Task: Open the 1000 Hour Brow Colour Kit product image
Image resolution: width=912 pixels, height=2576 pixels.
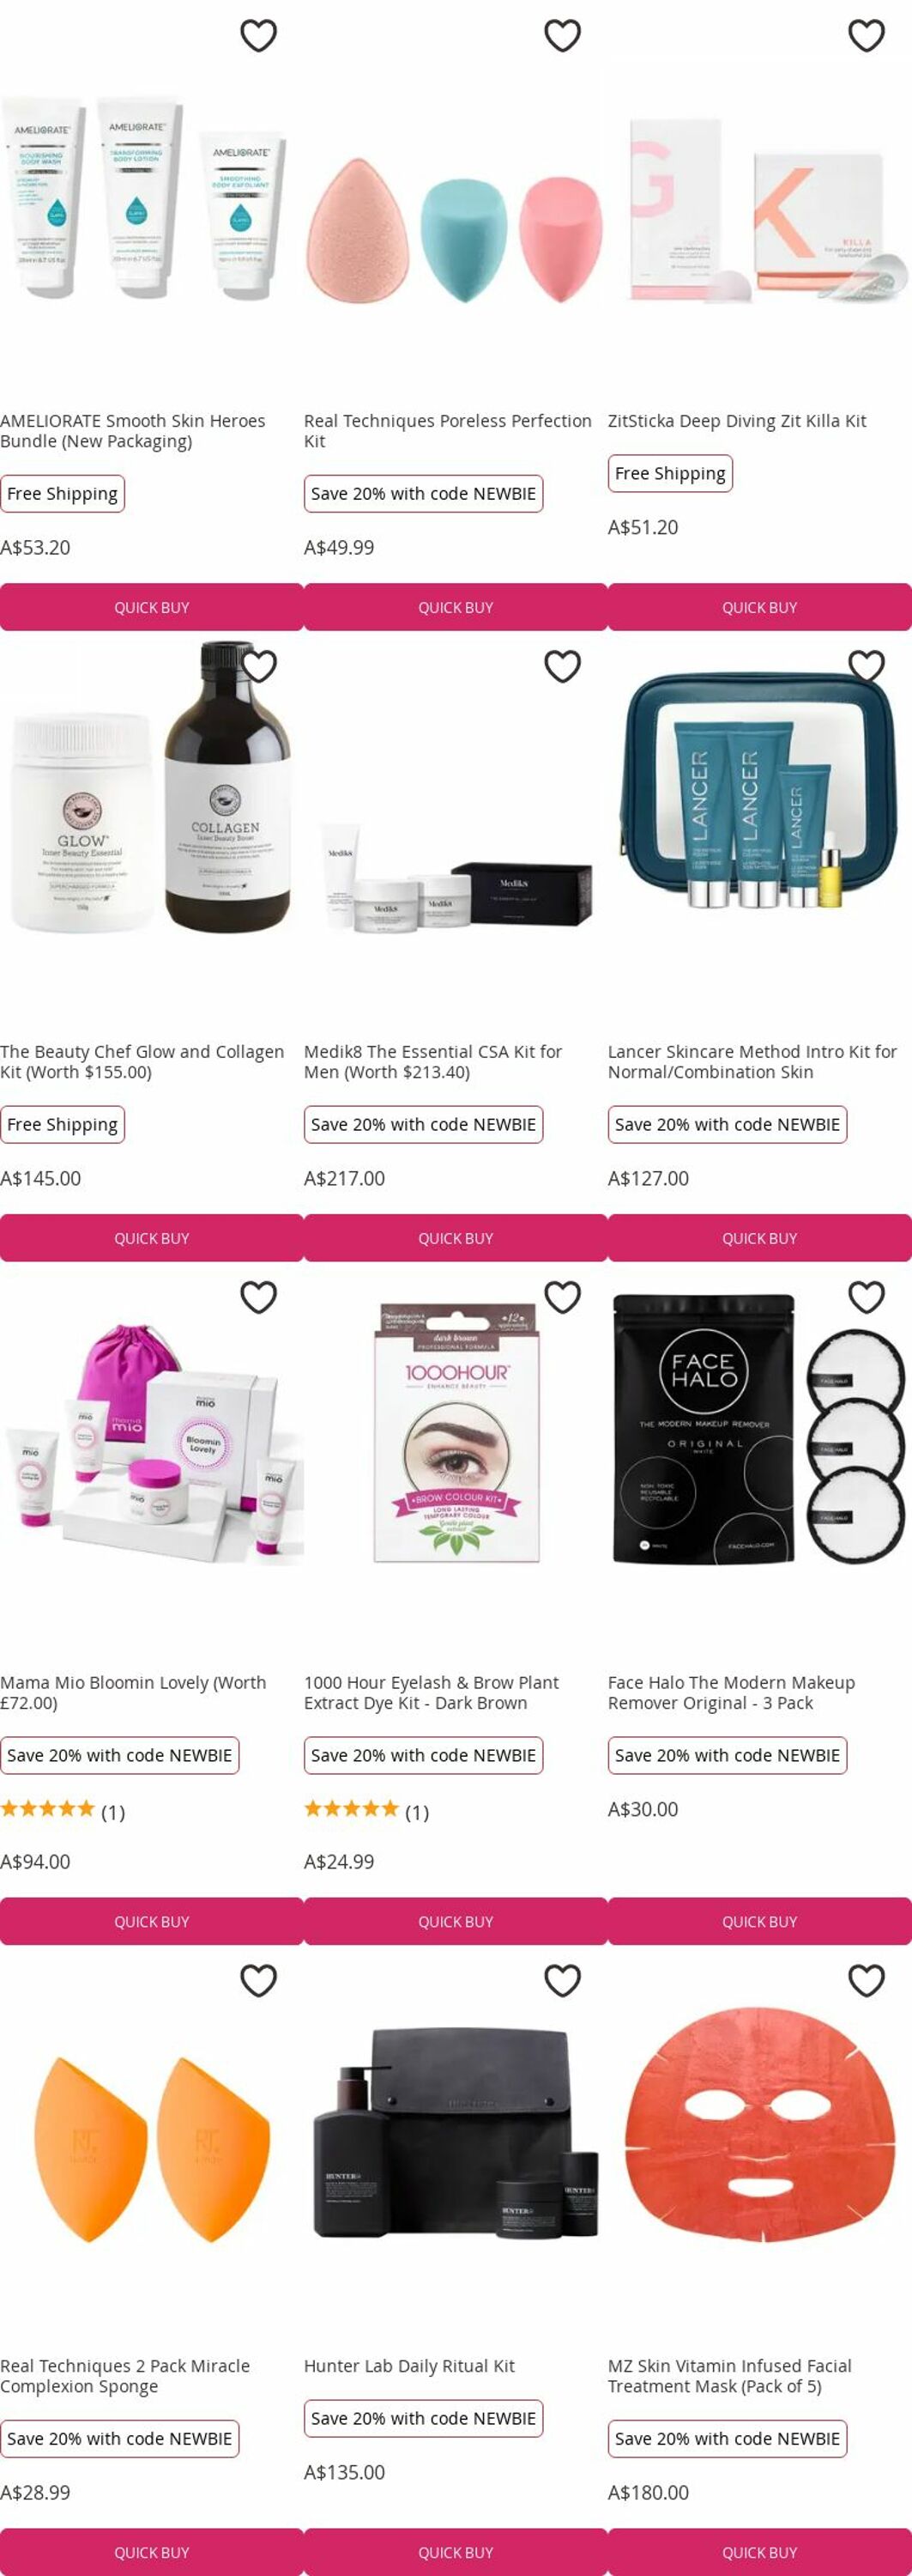Action: pyautogui.click(x=456, y=1431)
